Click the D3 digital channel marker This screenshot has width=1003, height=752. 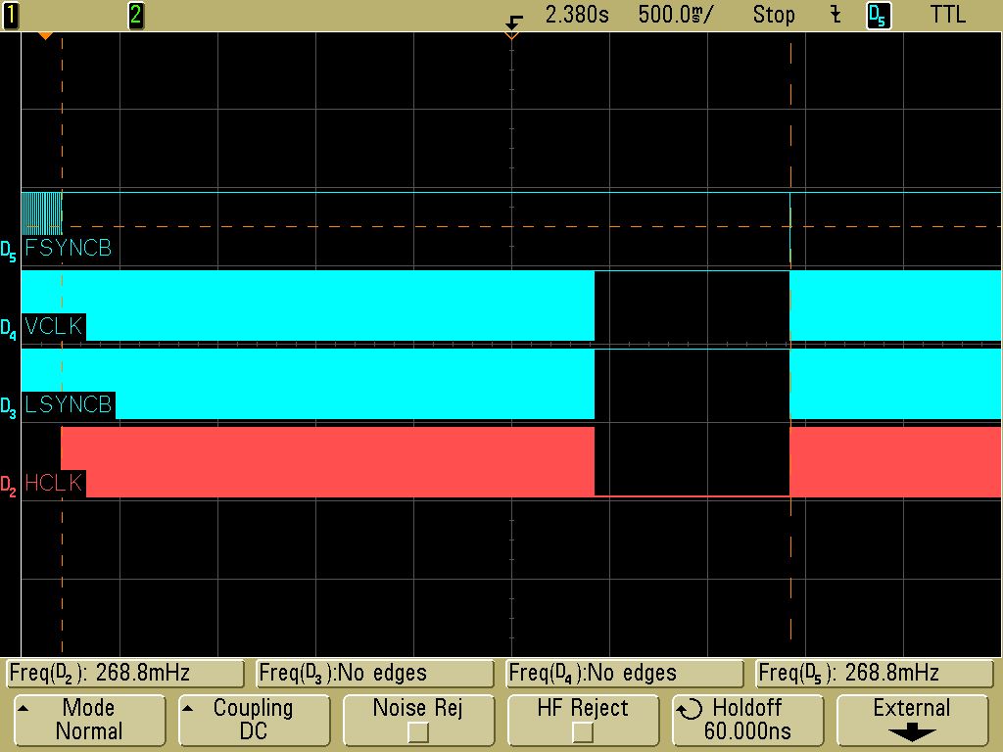coord(8,408)
